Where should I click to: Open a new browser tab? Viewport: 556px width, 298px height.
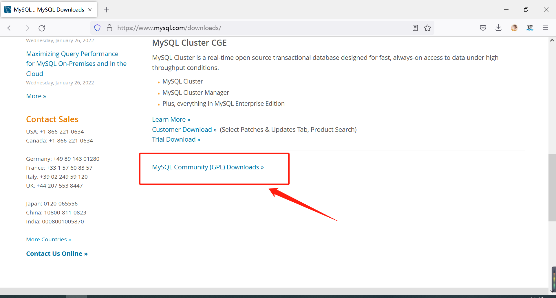(x=107, y=10)
